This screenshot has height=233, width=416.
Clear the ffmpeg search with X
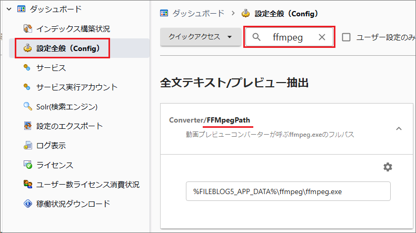click(322, 37)
